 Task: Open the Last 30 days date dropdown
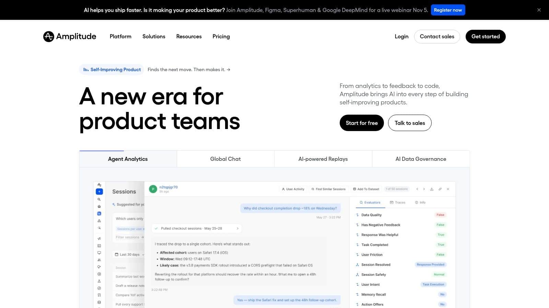pyautogui.click(x=129, y=254)
